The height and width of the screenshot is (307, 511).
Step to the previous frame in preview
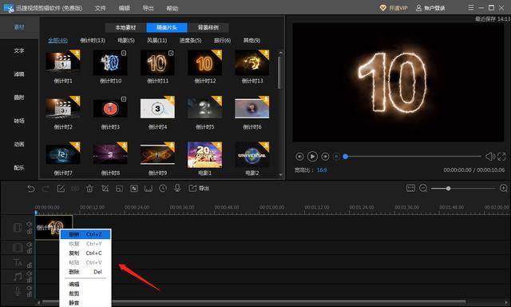click(299, 157)
